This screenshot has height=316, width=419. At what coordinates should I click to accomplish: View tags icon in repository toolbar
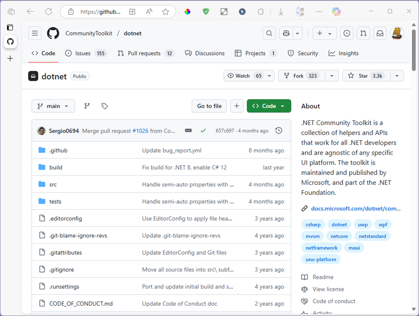click(x=105, y=106)
